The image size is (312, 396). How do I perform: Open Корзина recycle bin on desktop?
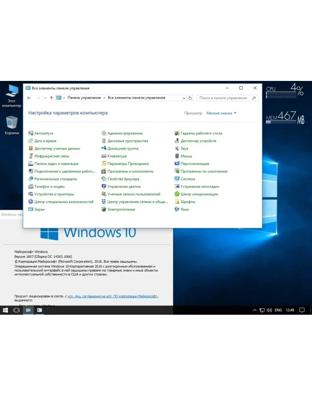pos(12,123)
